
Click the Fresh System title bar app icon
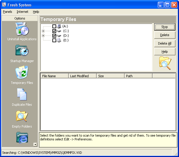pos(4,5)
